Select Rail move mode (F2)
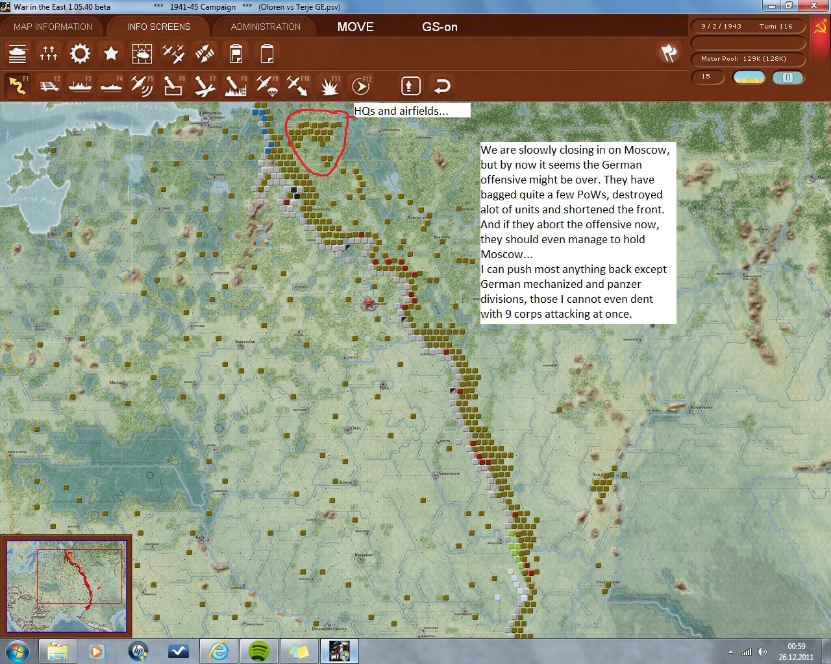831x664 pixels. point(49,86)
